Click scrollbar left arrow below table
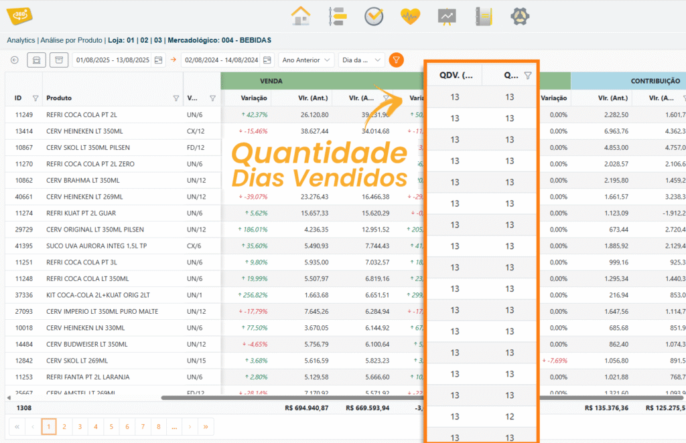The image size is (686, 443). click(x=9, y=398)
